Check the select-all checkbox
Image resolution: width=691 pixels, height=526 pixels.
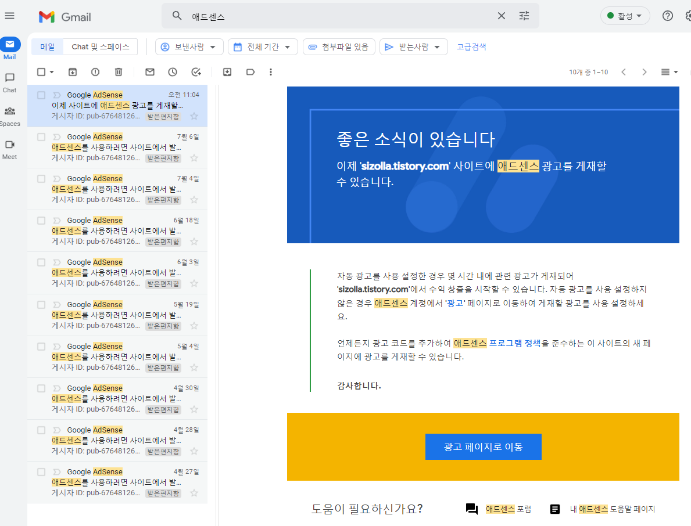tap(41, 72)
